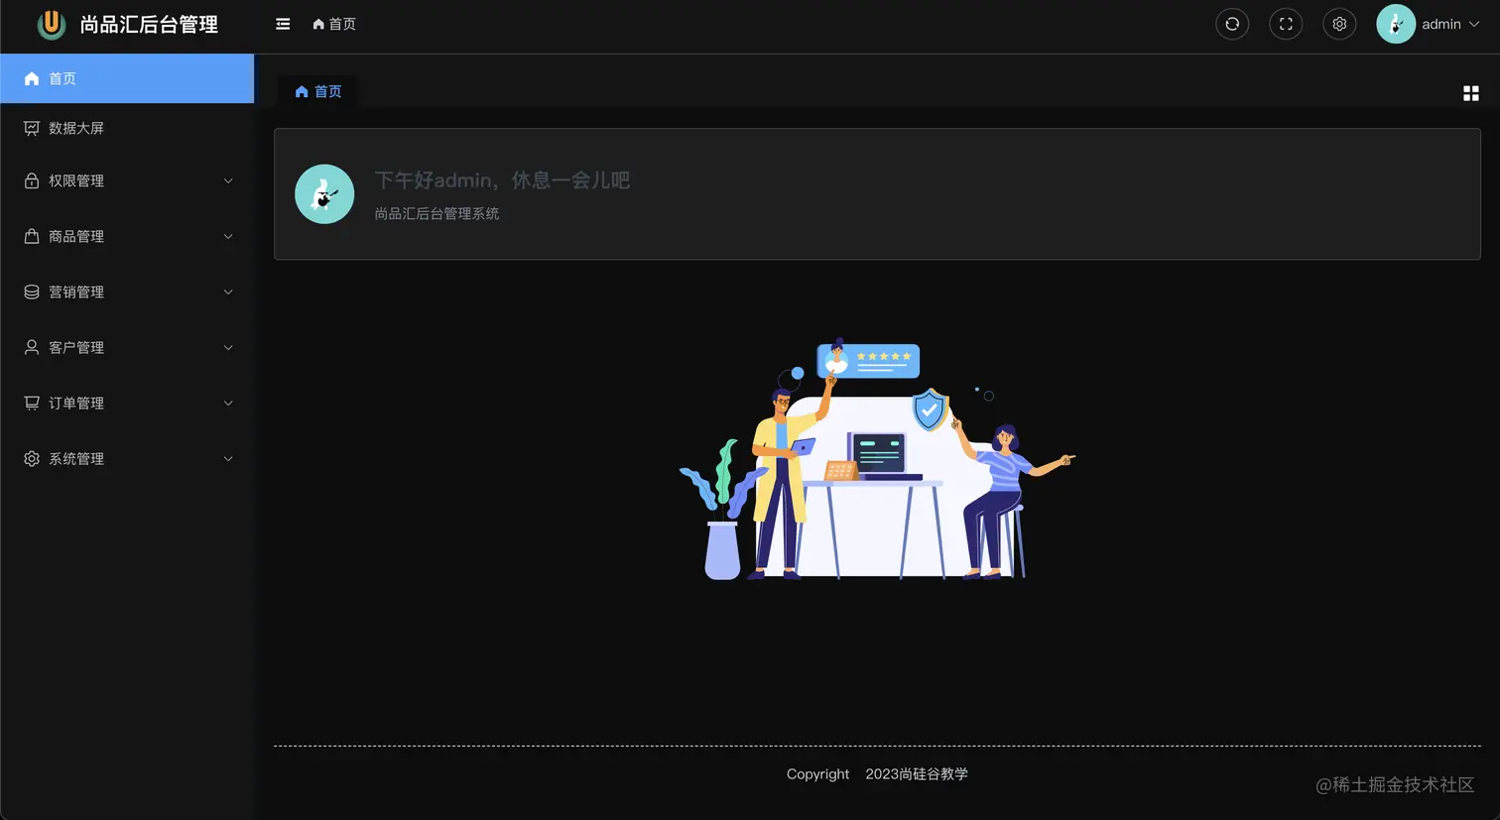Click the home icon on 首页 tab
The width and height of the screenshot is (1500, 820).
pos(302,91)
